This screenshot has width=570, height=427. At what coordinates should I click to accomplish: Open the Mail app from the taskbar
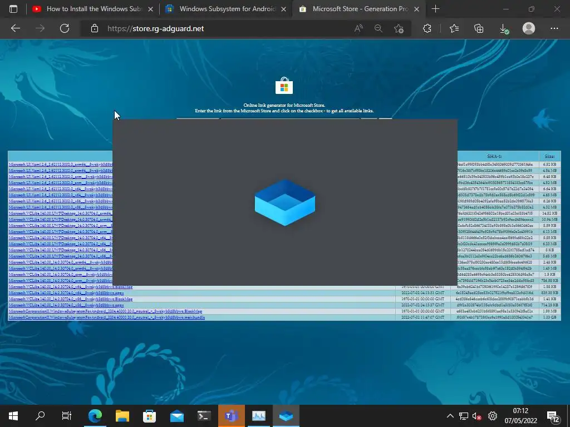pos(176,416)
